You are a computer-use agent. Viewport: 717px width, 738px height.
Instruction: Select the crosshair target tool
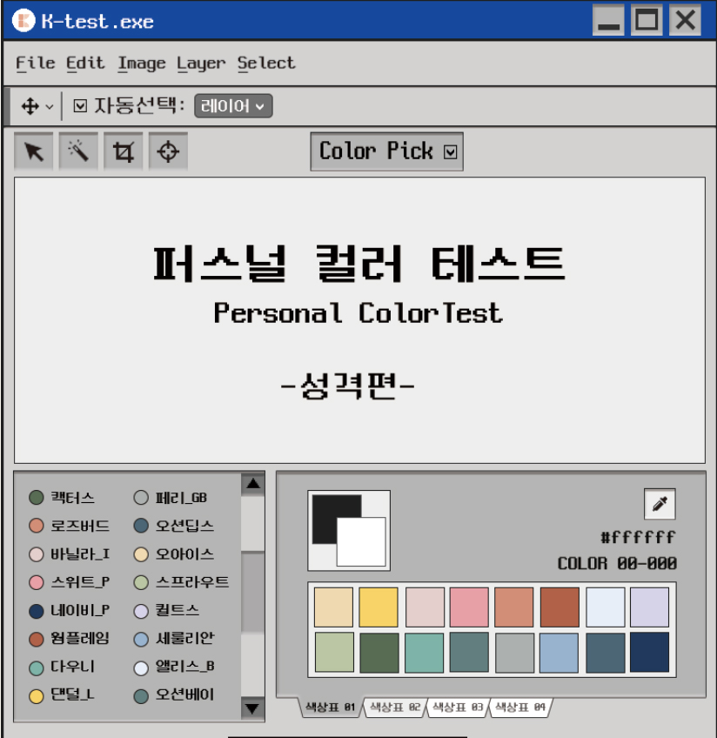point(168,151)
